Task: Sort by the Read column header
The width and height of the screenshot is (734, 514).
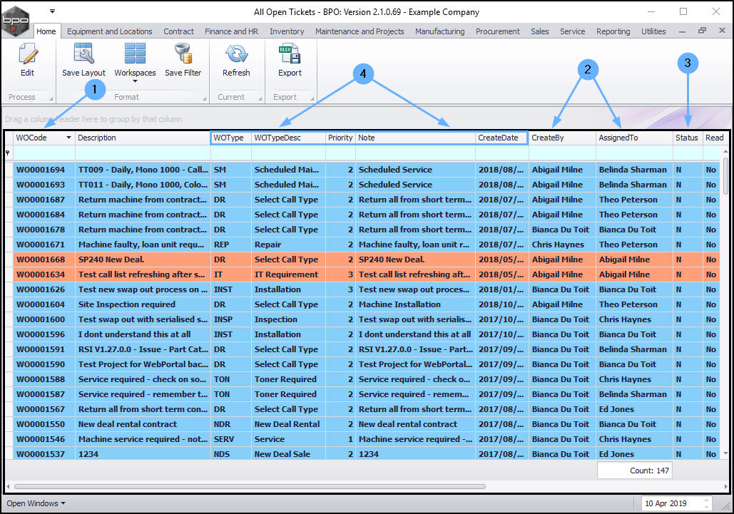Action: (714, 138)
